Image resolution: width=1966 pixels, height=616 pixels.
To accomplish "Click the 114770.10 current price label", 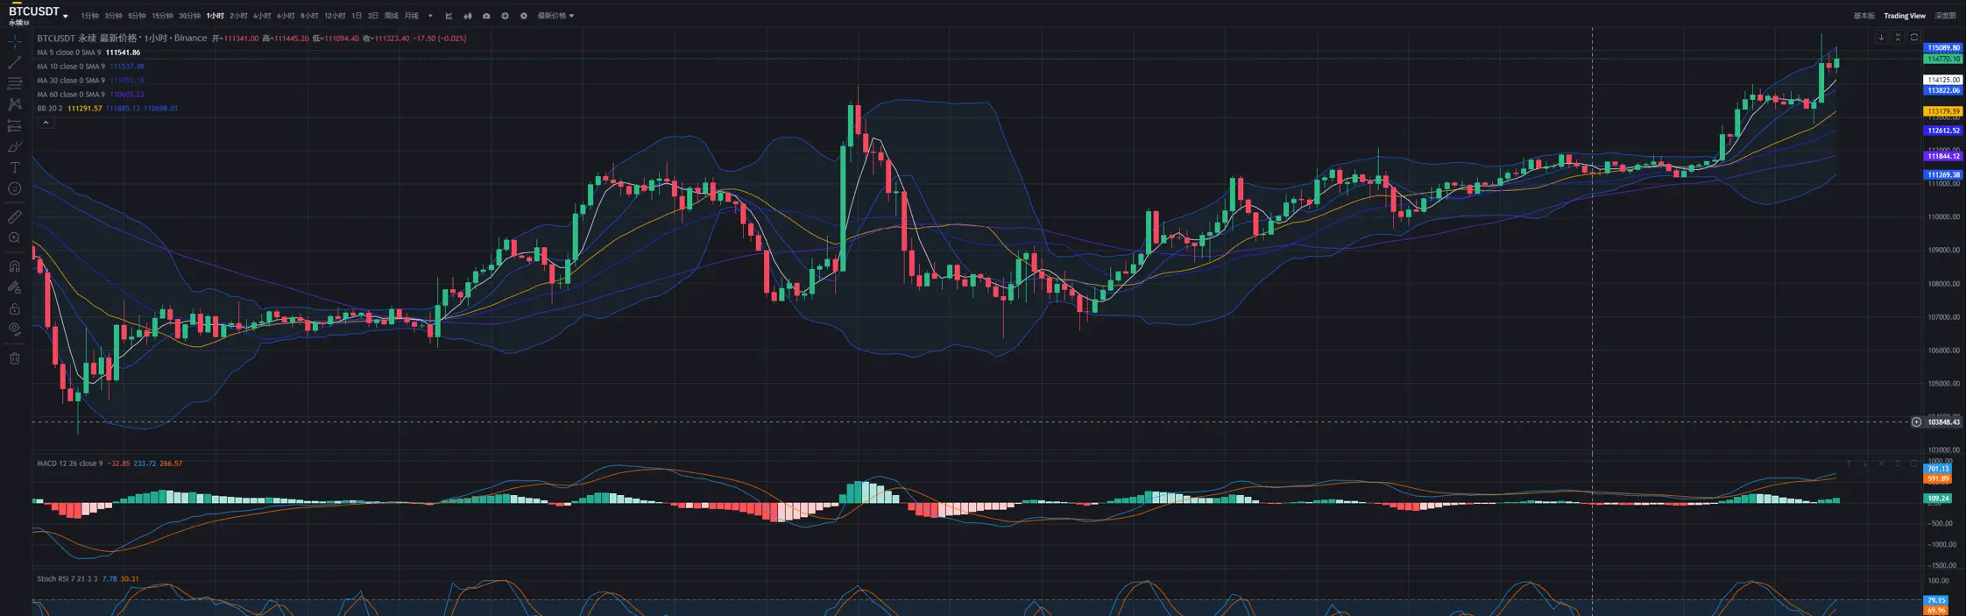I will pyautogui.click(x=1943, y=59).
